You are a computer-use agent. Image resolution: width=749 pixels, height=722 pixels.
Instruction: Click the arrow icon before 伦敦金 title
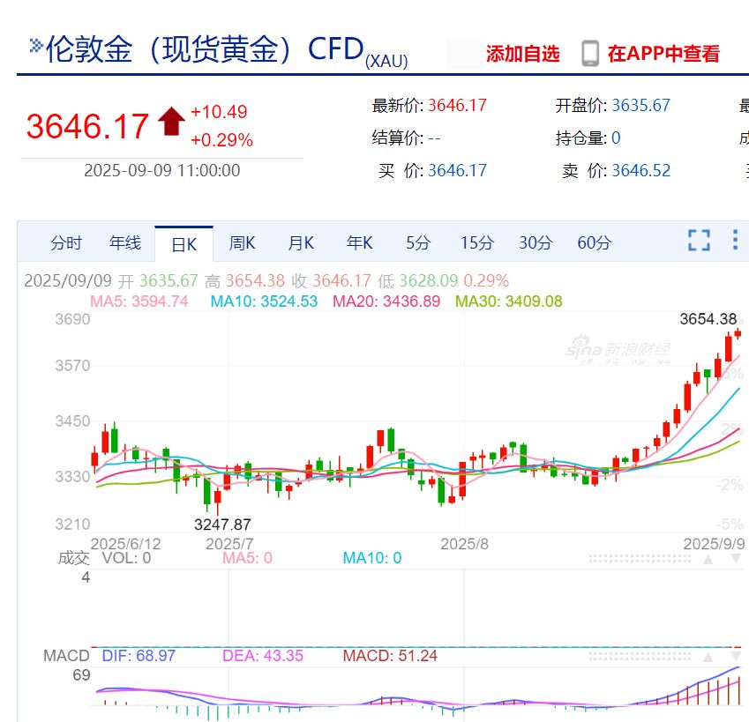35,46
